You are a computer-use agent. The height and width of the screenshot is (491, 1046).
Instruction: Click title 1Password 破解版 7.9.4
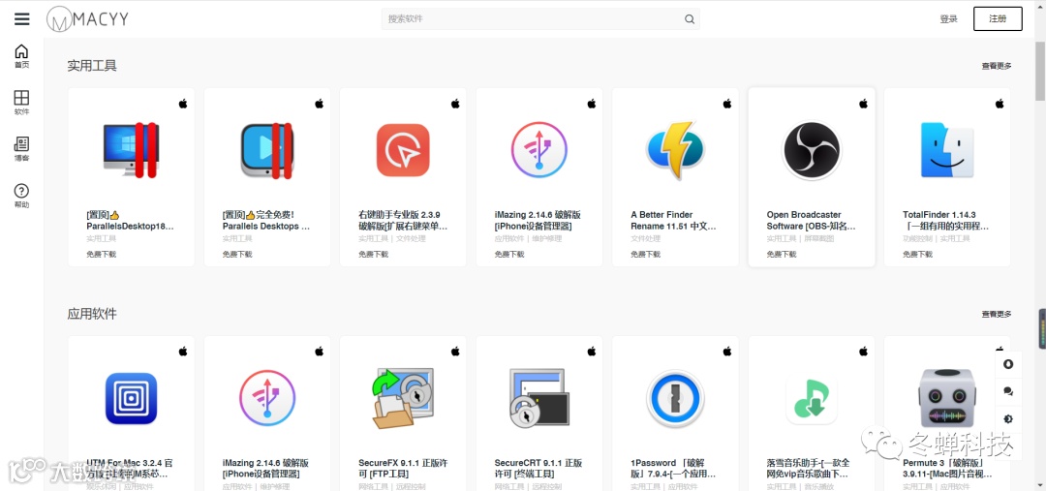click(673, 469)
